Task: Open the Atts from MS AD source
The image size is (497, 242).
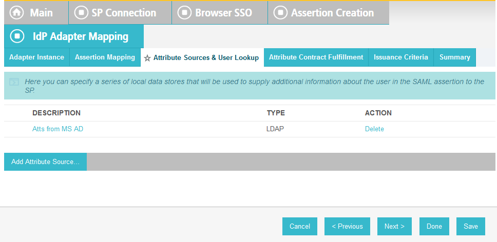Action: (58, 129)
